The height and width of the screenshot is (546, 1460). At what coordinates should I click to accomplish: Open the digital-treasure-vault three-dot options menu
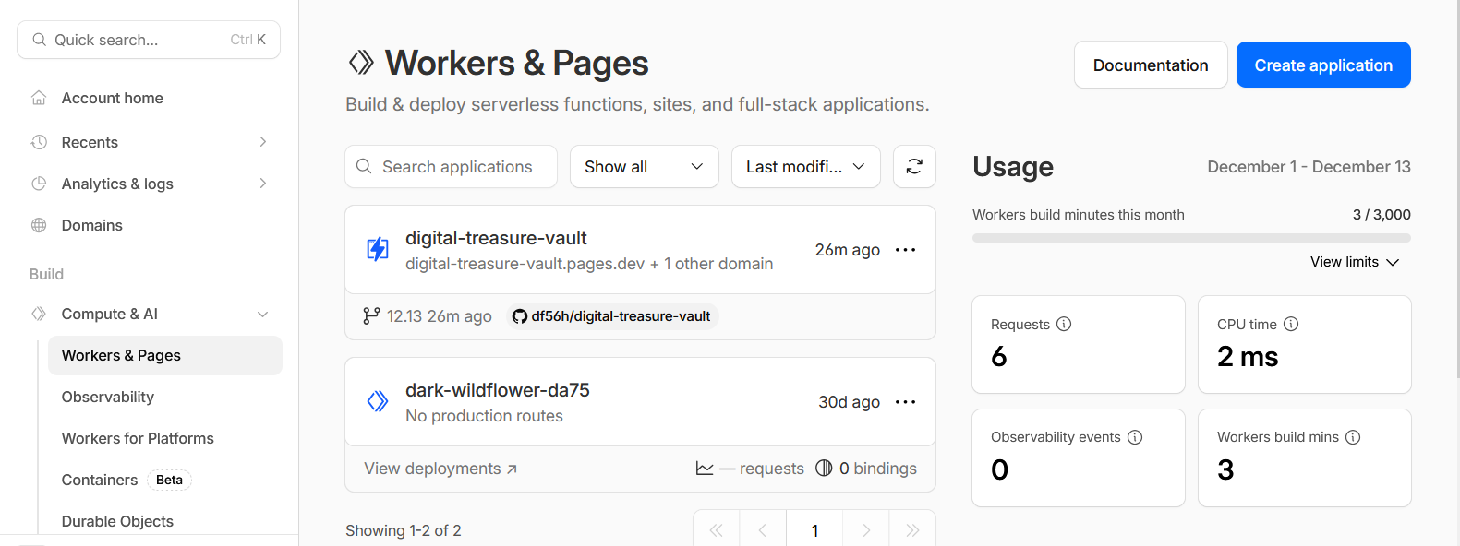click(x=905, y=250)
